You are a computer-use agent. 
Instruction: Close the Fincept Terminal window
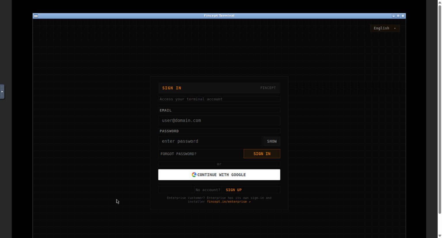pyautogui.click(x=403, y=16)
